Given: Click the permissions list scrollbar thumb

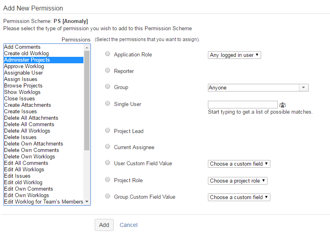Looking at the screenshot, I should click(87, 101).
